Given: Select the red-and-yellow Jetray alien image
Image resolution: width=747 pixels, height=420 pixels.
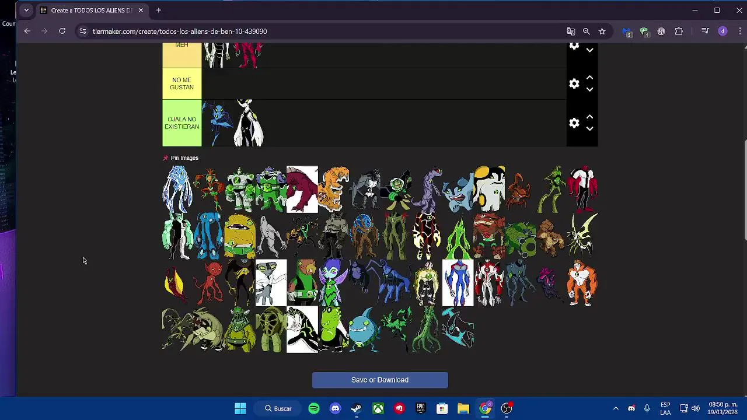Looking at the screenshot, I should tap(177, 283).
